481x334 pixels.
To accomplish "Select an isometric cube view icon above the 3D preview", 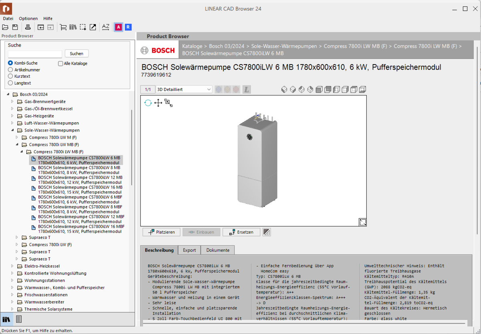I will click(284, 89).
